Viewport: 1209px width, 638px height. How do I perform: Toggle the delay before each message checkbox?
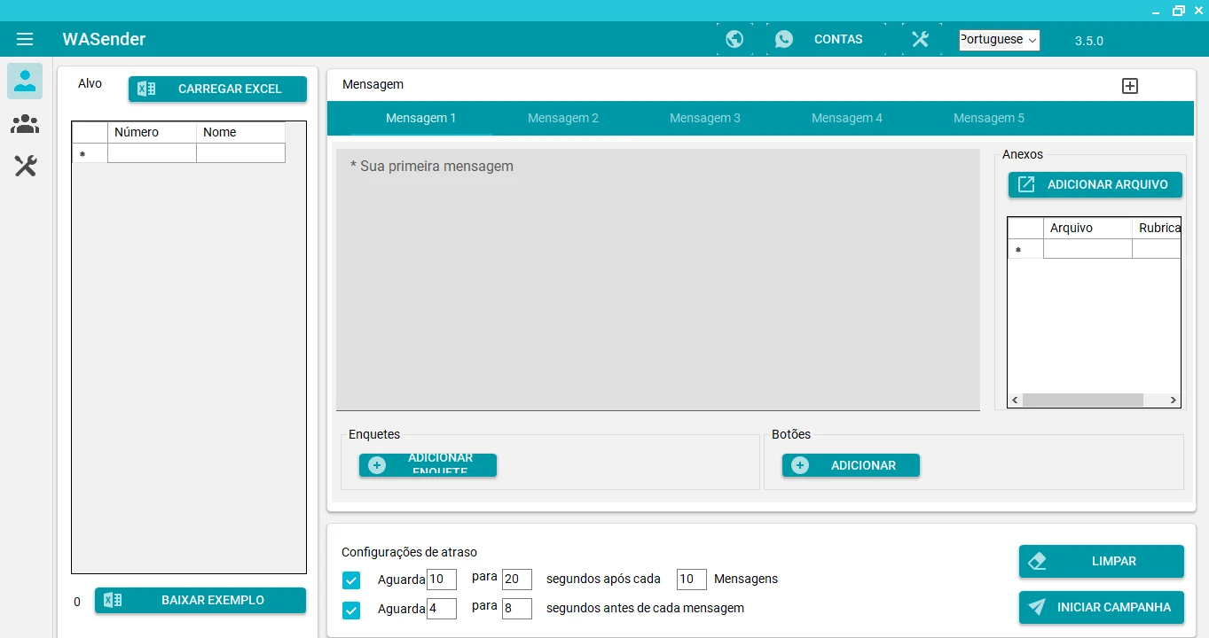(351, 610)
